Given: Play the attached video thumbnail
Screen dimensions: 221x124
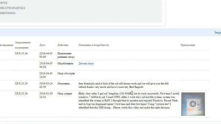Looking at the screenshot, I should (x=193, y=104).
